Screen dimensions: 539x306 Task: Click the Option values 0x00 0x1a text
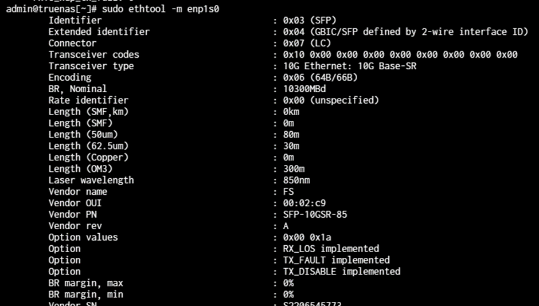[x=307, y=237]
